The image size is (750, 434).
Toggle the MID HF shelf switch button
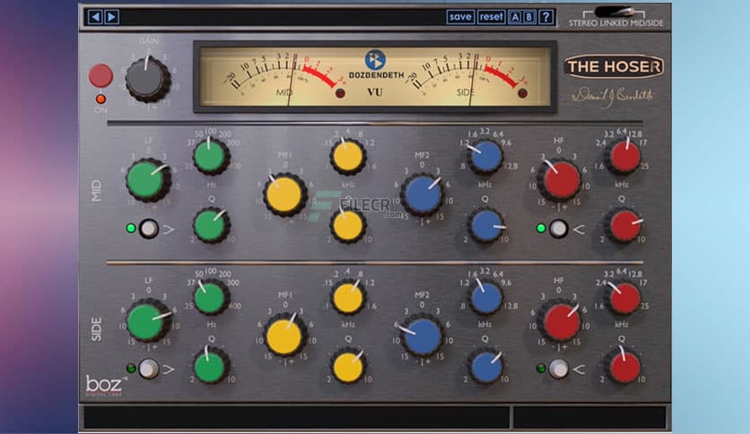pyautogui.click(x=558, y=229)
